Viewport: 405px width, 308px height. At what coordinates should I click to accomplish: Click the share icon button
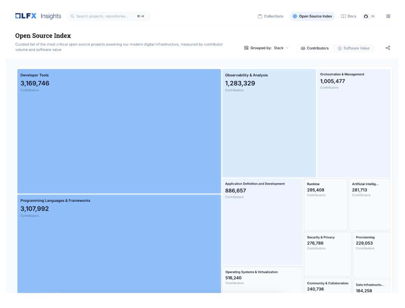pyautogui.click(x=388, y=48)
